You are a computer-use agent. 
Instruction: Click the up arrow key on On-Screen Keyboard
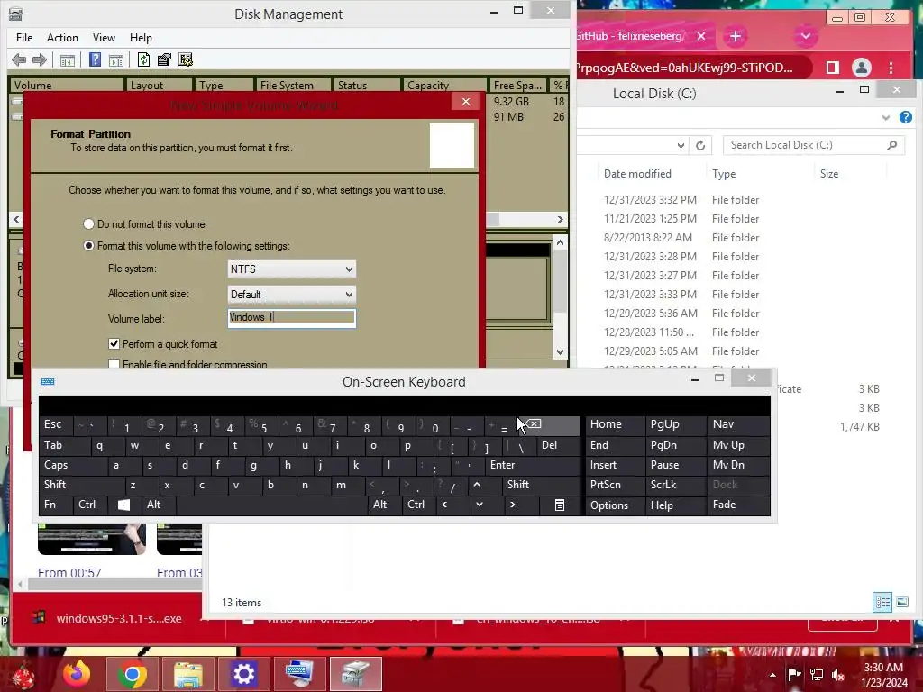tap(477, 485)
